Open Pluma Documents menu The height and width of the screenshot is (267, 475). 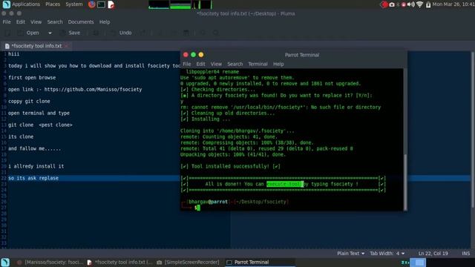pos(81,22)
